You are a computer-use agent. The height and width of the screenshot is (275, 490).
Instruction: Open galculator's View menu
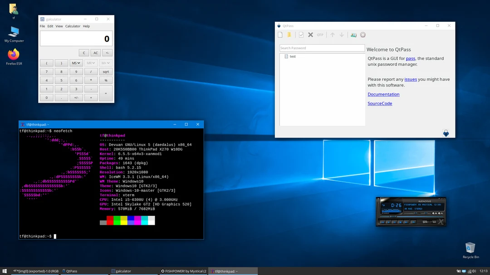(x=59, y=26)
